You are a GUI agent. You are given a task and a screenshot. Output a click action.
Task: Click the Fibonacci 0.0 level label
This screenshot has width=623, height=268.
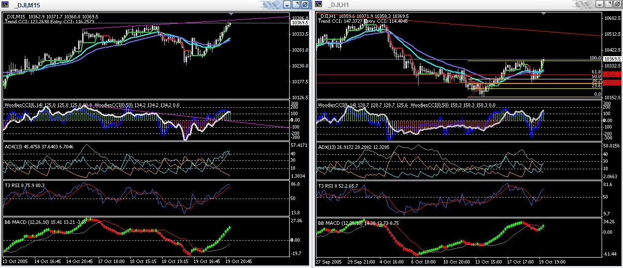click(x=598, y=94)
